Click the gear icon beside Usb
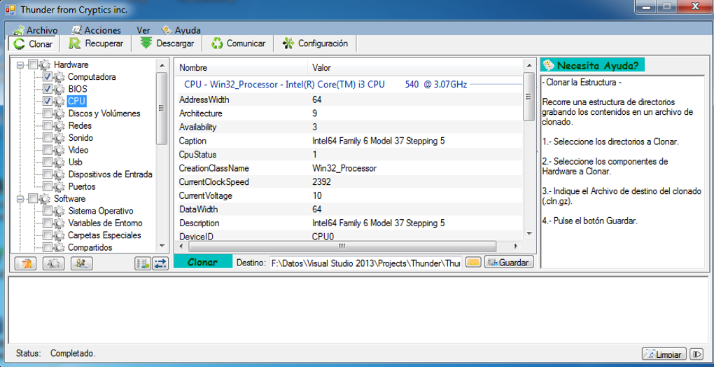The width and height of the screenshot is (714, 367). click(59, 162)
